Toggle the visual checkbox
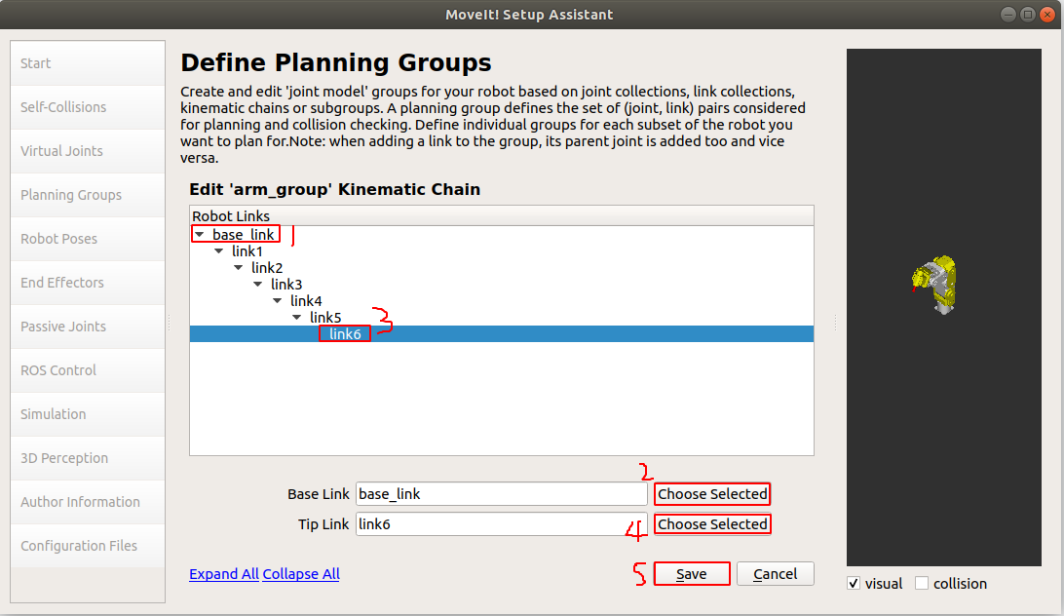 [x=855, y=584]
